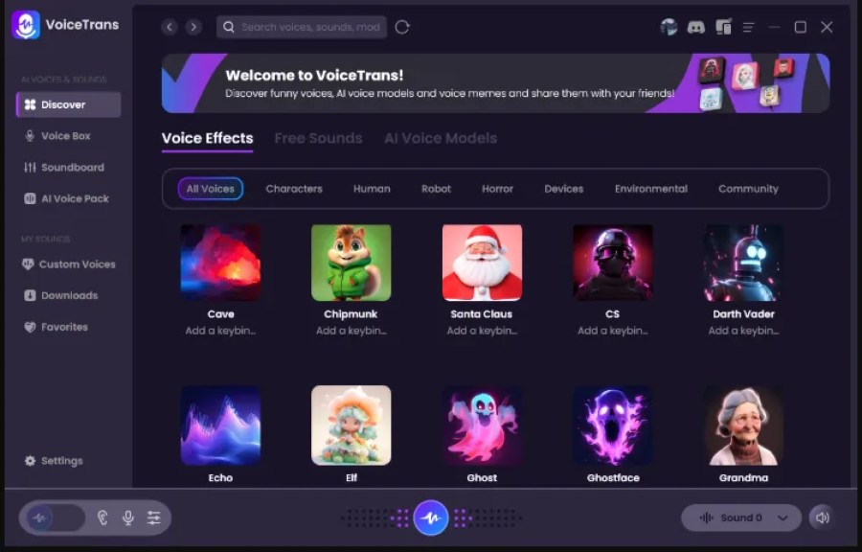The width and height of the screenshot is (862, 552).
Task: Open the AI Voice Models tab
Action: point(441,138)
